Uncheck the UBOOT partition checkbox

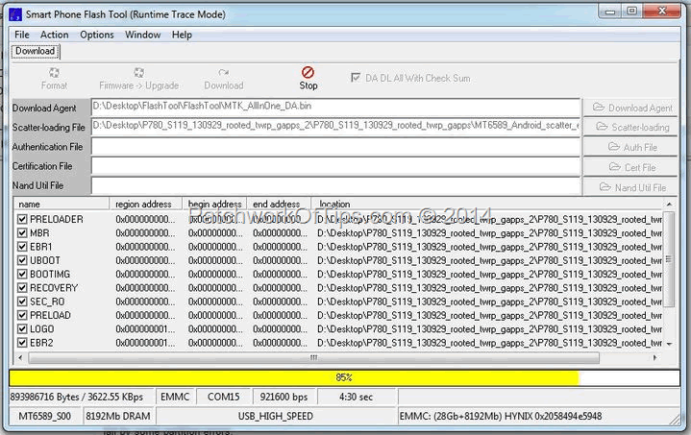click(22, 260)
